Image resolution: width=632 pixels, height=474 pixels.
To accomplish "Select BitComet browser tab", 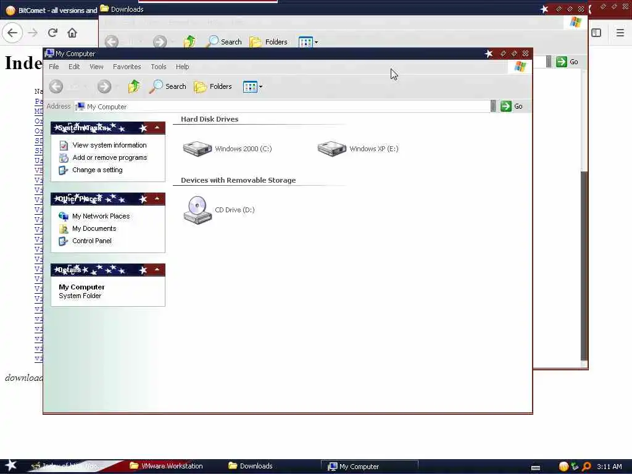I will coord(52,10).
